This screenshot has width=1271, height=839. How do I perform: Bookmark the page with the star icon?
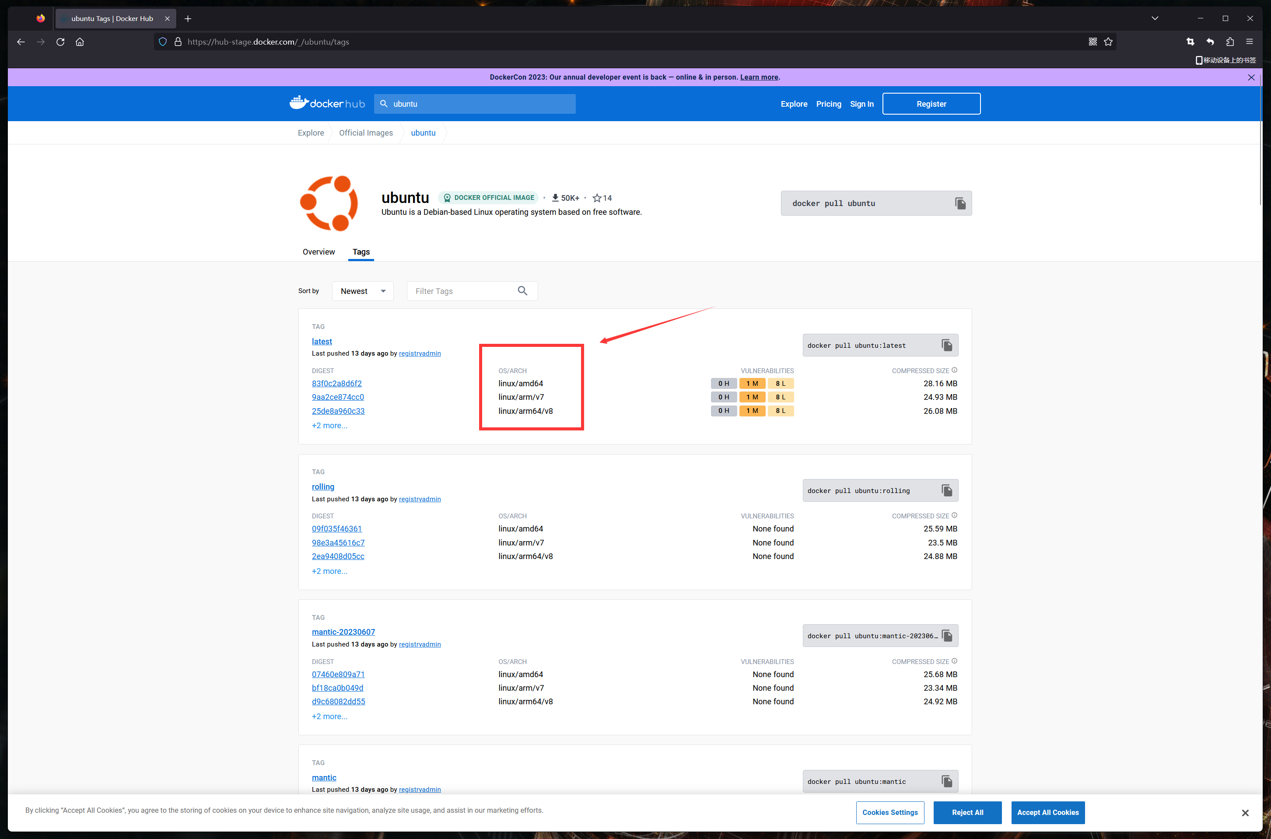click(x=1108, y=42)
